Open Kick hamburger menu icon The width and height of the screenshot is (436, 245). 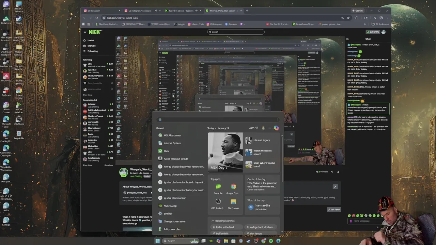coord(85,32)
